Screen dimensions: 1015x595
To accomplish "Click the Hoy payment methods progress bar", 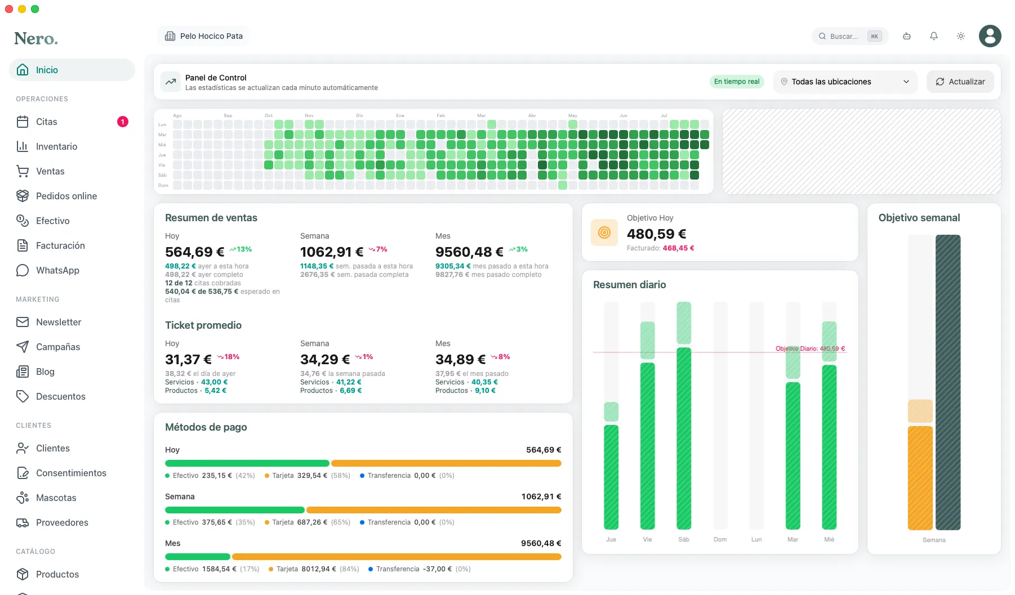I will [363, 463].
